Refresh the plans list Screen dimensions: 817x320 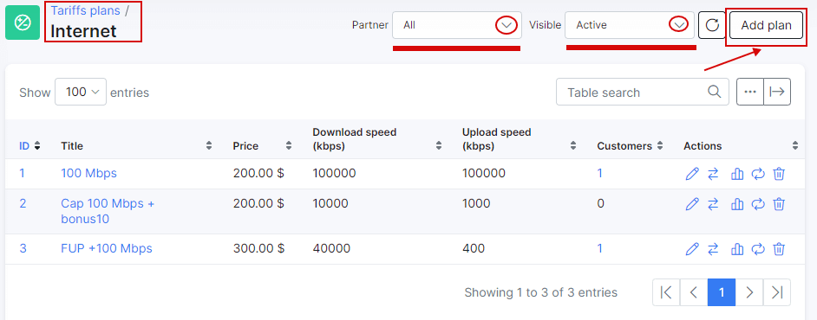coord(712,25)
